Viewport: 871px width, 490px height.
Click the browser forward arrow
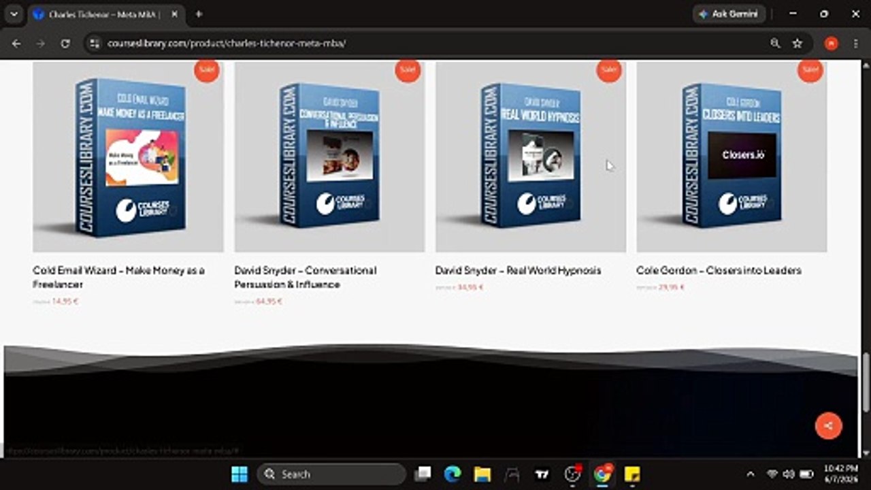41,43
